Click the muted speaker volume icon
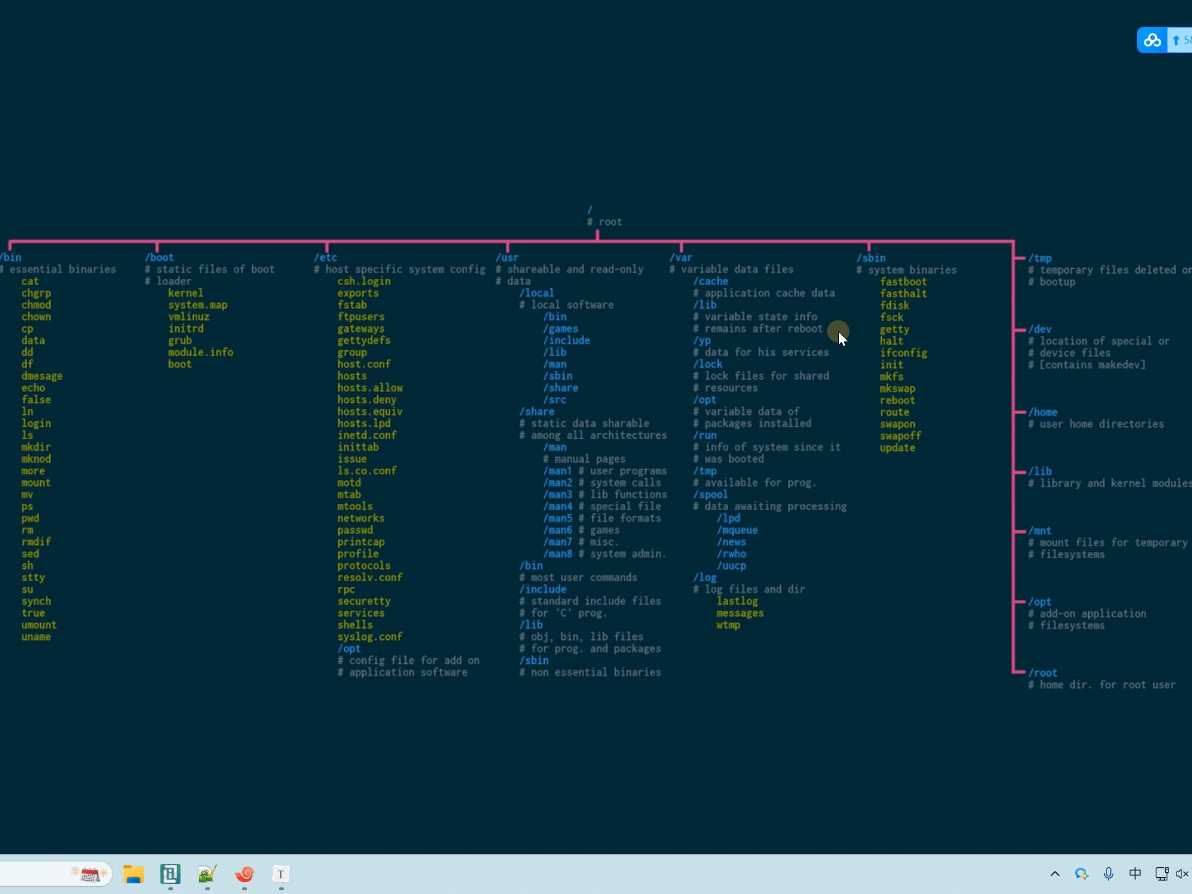Image resolution: width=1192 pixels, height=894 pixels. point(1182,874)
